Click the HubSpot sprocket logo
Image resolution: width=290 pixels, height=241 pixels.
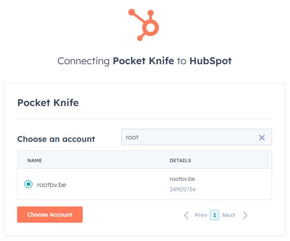[x=144, y=25]
